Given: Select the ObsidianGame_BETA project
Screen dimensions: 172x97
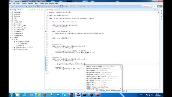Looking at the screenshot, I should click(x=20, y=26).
